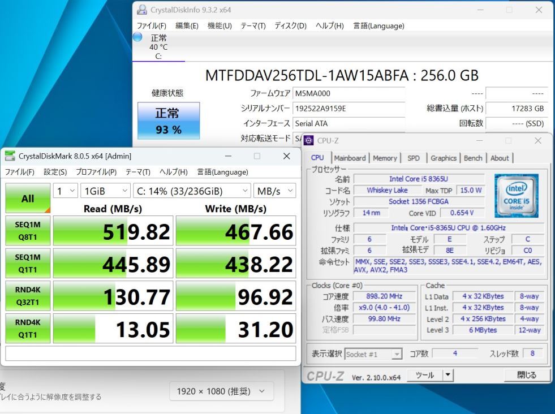Click the drive title MTFDDAV256TDL-1AW15ABFA

coord(307,75)
